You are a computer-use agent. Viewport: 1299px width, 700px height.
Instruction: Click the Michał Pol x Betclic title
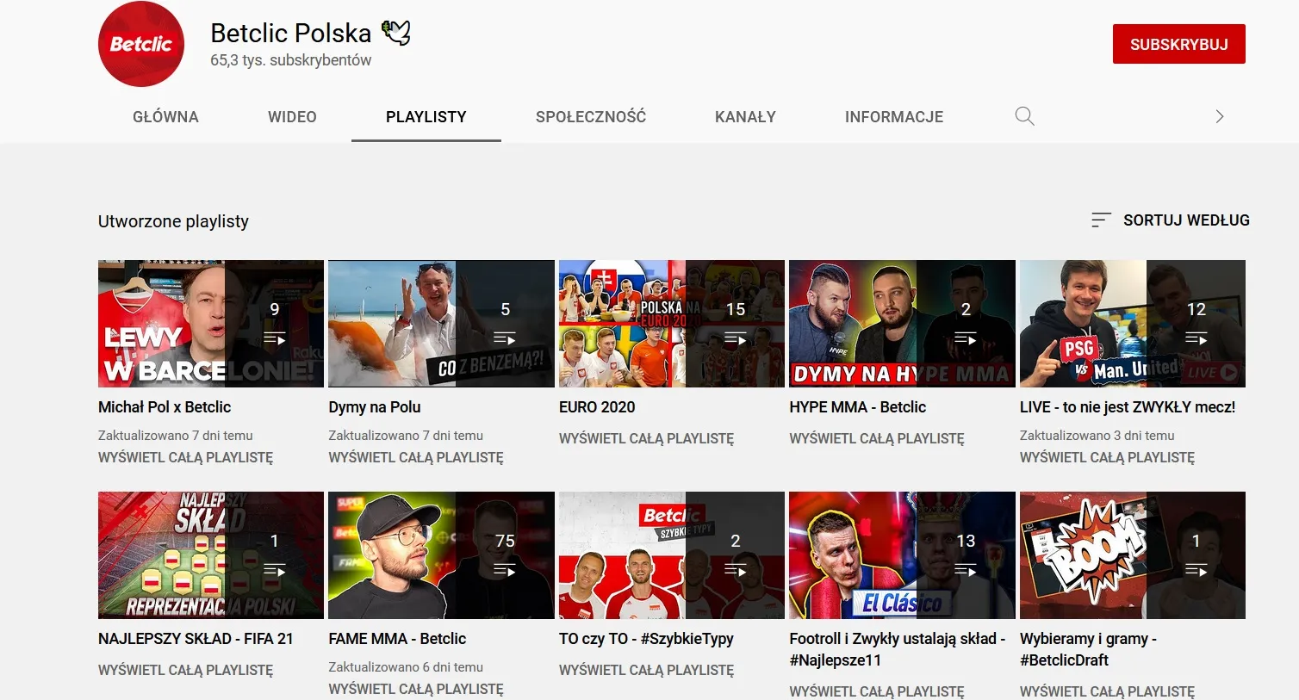(165, 407)
